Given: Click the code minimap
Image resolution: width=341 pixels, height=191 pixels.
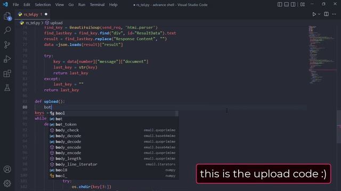Looking at the screenshot, I should tap(322, 54).
